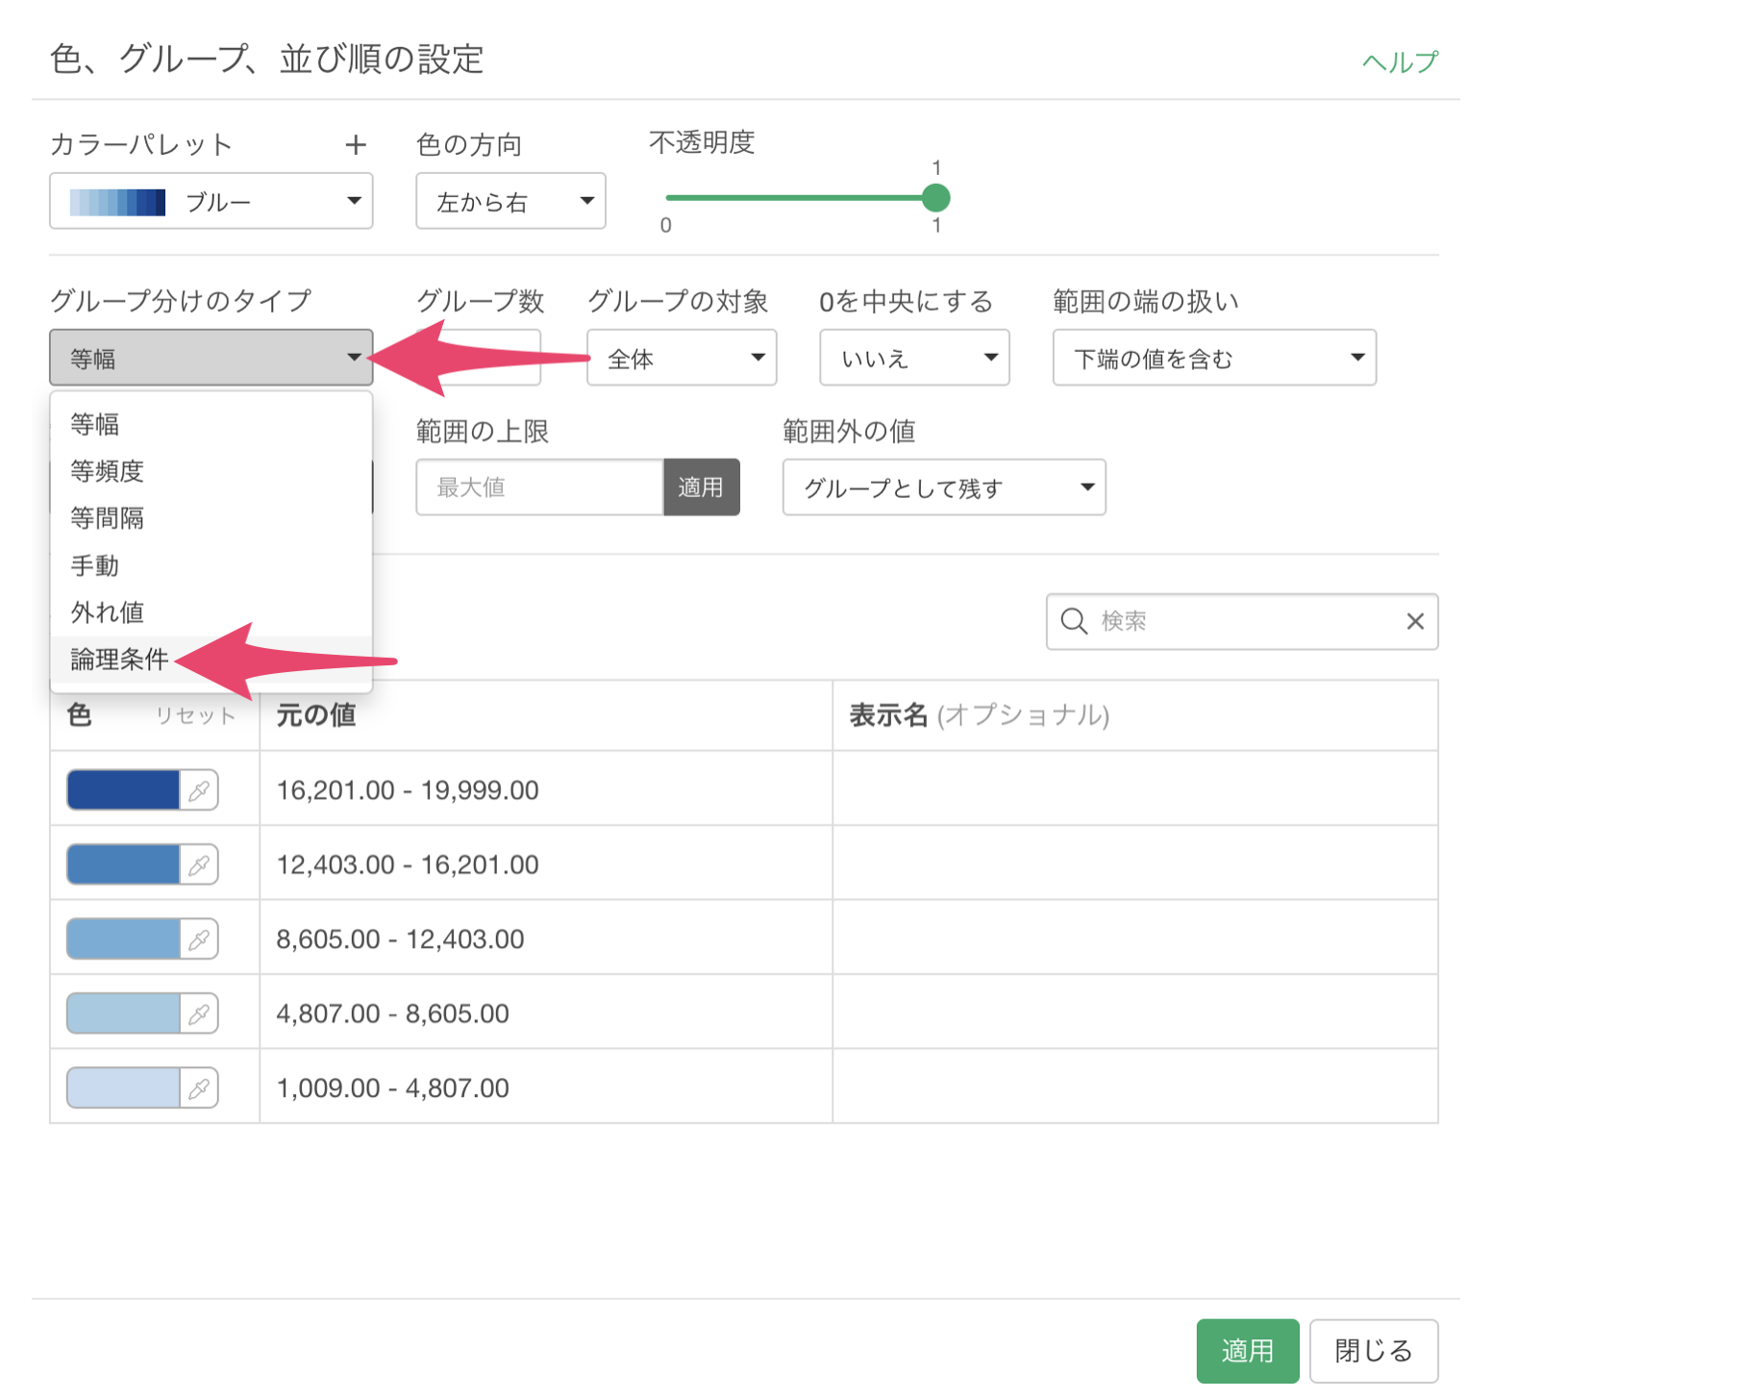This screenshot has width=1740, height=1398.
Task: Click eyedropper icon for 8,605.00 - 12,403.00 row
Action: tap(199, 939)
